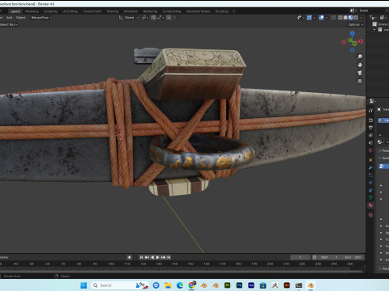Open the Add menu in viewport header
The width and height of the screenshot is (389, 291).
[9, 18]
